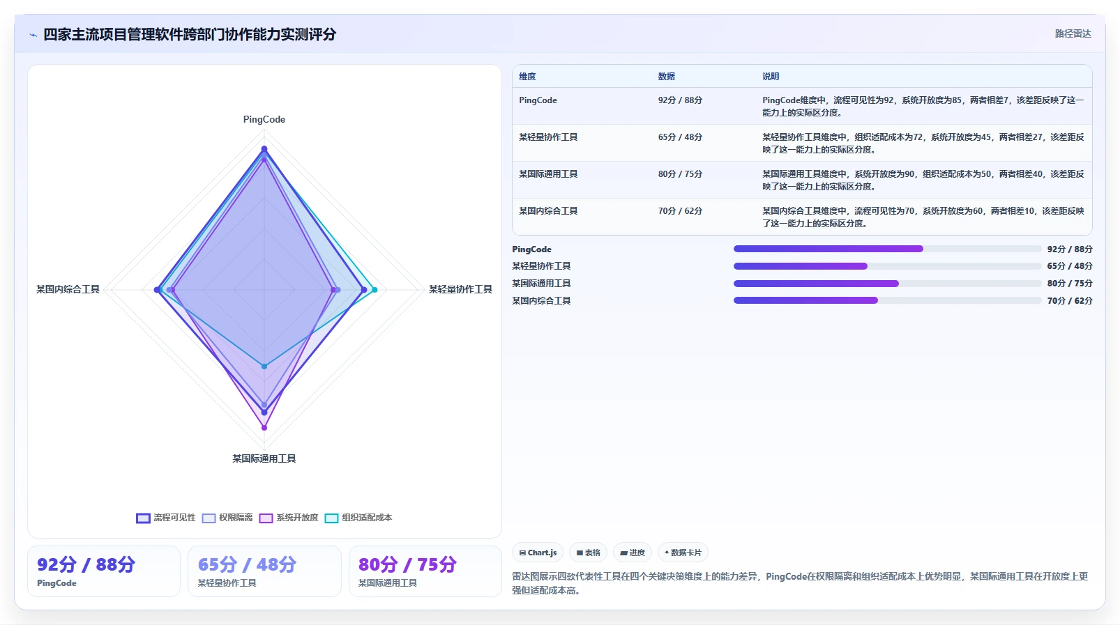The width and height of the screenshot is (1120, 625).
Task: Click the teal data point nearest the radar center
Action: click(264, 366)
